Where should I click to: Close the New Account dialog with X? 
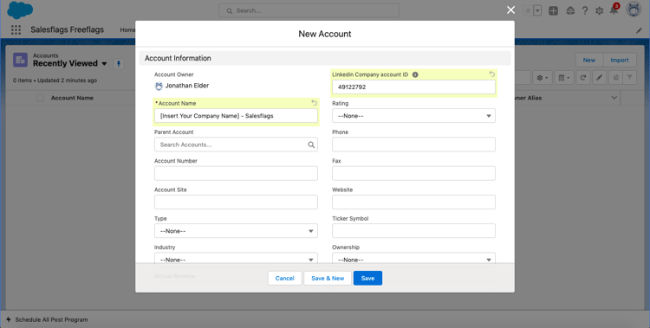click(x=510, y=10)
